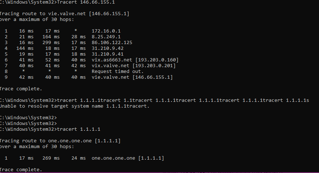Image resolution: width=319 pixels, height=173 pixels.
Task: Click the 31.210.9.42 hop address
Action: 107,48
